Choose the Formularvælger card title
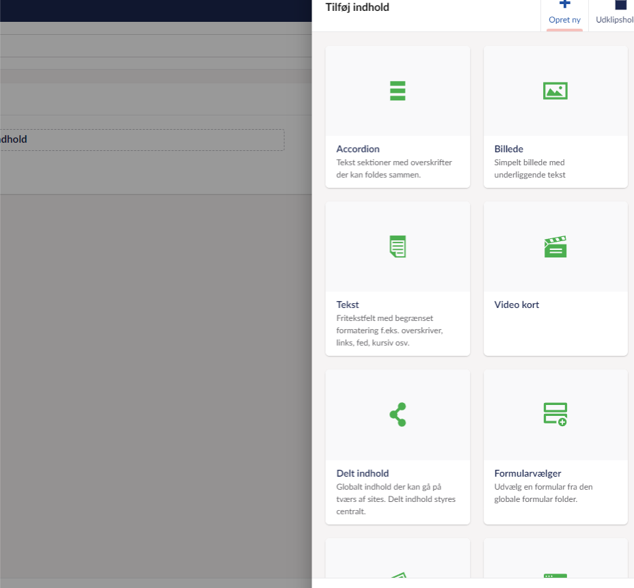 pyautogui.click(x=527, y=473)
